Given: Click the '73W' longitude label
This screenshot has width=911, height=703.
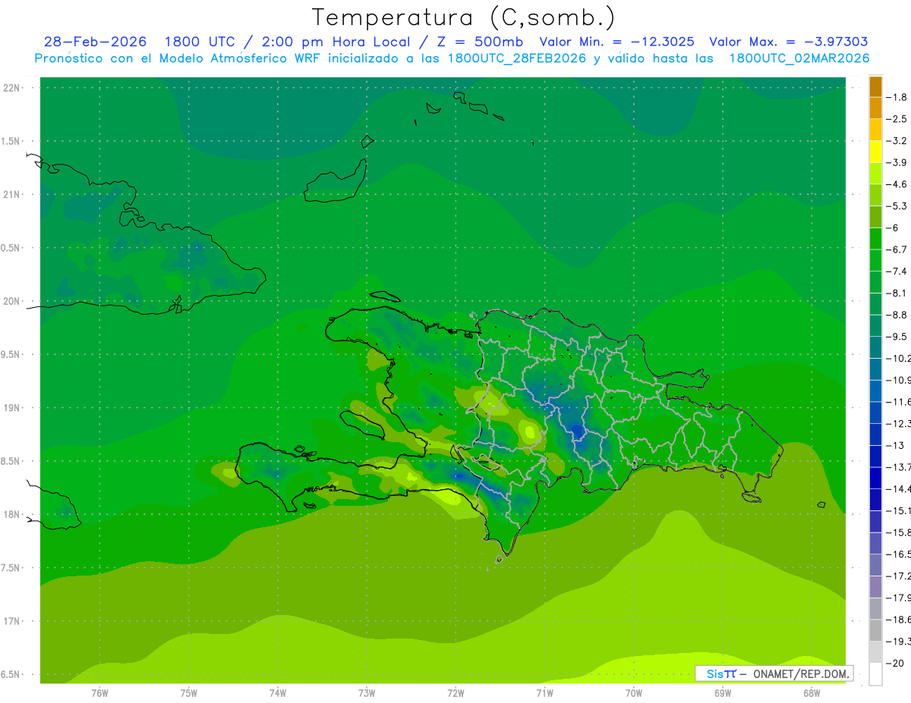Looking at the screenshot, I should click(367, 693).
